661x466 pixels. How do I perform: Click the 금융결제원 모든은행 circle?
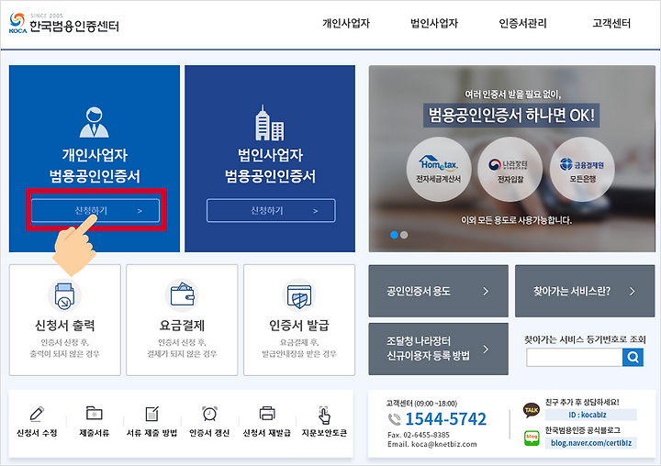[582, 169]
